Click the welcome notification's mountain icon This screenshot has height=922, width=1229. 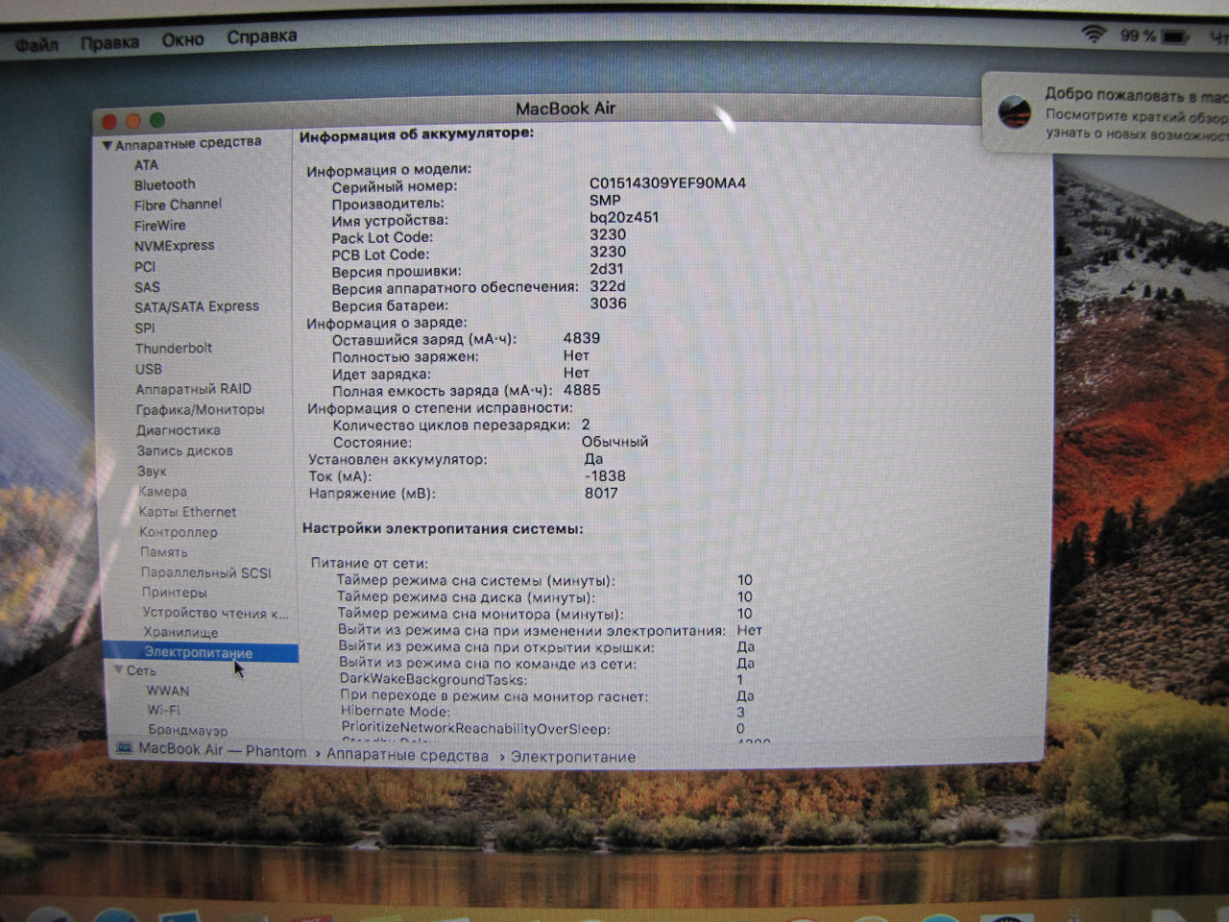1015,112
